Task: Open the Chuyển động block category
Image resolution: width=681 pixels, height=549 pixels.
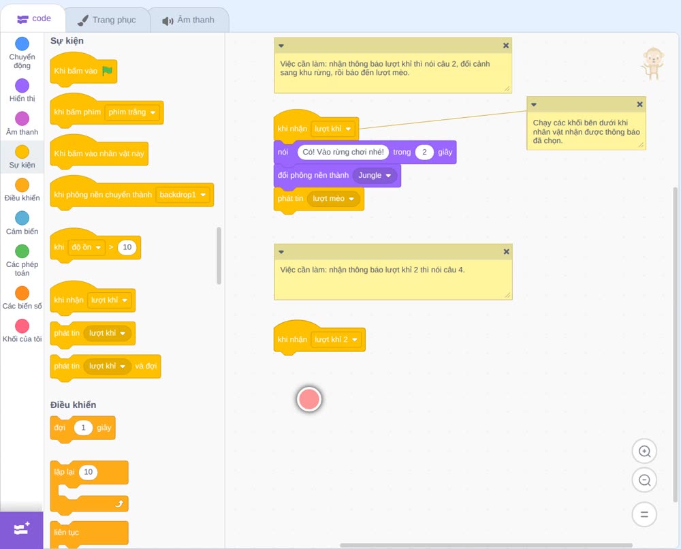Action: point(22,53)
